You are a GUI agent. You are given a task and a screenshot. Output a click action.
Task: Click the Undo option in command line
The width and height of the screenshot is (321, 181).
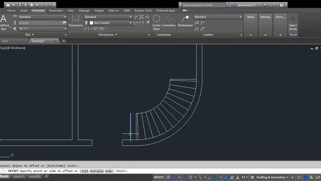coord(108,171)
